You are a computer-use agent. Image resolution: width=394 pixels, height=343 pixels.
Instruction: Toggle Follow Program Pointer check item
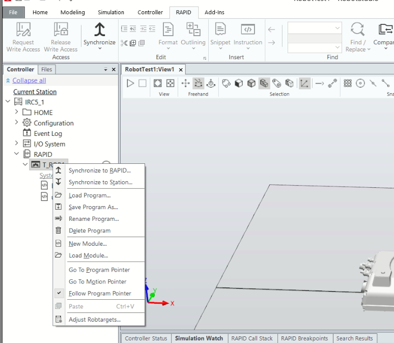(x=100, y=293)
